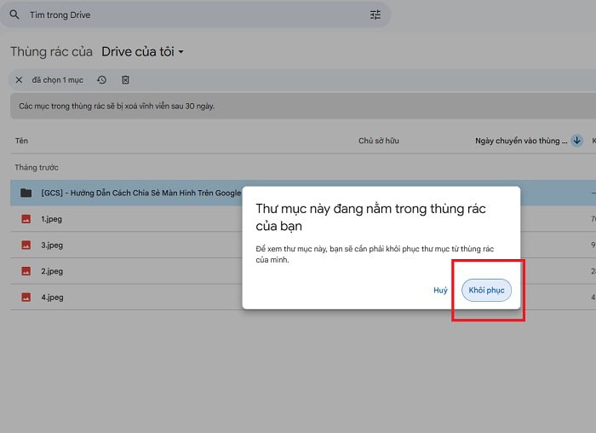Image resolution: width=596 pixels, height=433 pixels.
Task: Expand the "Drive của tôi" dropdown
Action: tap(142, 51)
